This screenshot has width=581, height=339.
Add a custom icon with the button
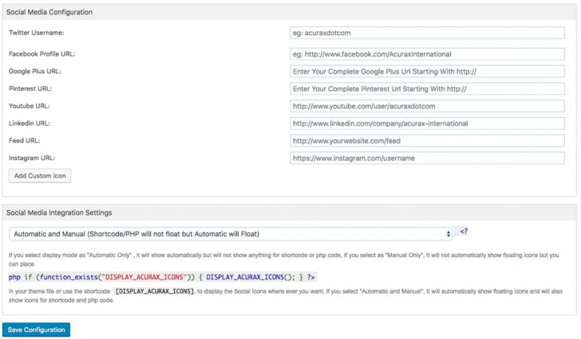[x=40, y=176]
